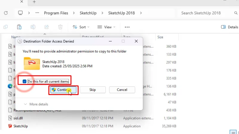Open a new tab with the plus button
239x134 pixels.
tap(34, 2)
